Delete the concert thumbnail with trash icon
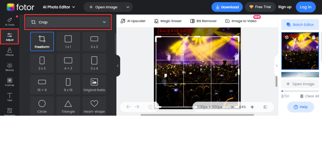 313,38
